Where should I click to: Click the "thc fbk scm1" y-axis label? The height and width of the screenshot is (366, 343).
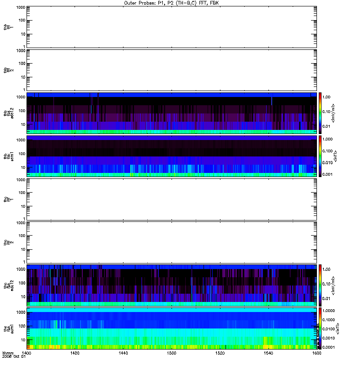point(9,328)
